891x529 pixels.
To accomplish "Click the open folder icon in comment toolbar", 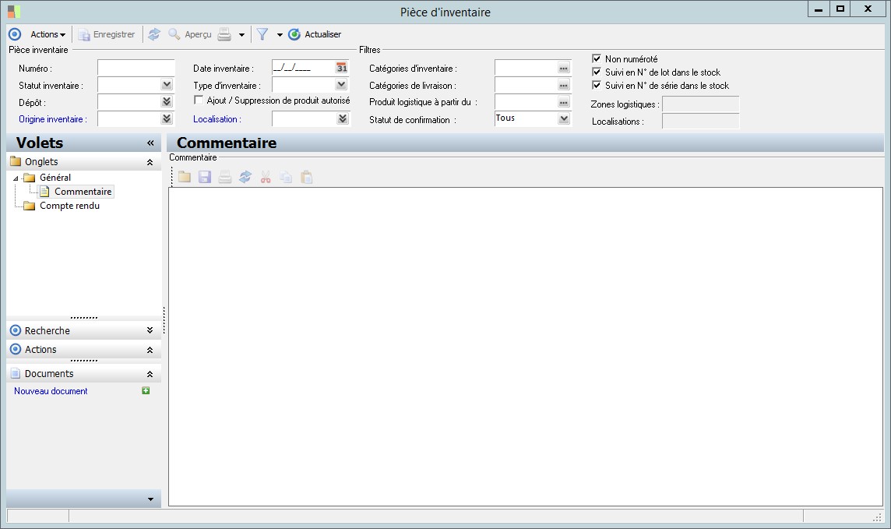I will (184, 178).
